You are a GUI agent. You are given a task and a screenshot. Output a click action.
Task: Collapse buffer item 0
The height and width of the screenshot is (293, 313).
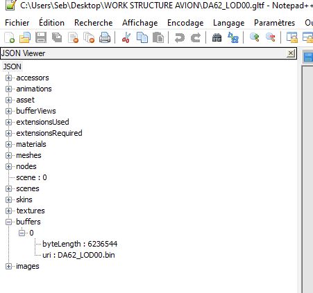click(22, 233)
